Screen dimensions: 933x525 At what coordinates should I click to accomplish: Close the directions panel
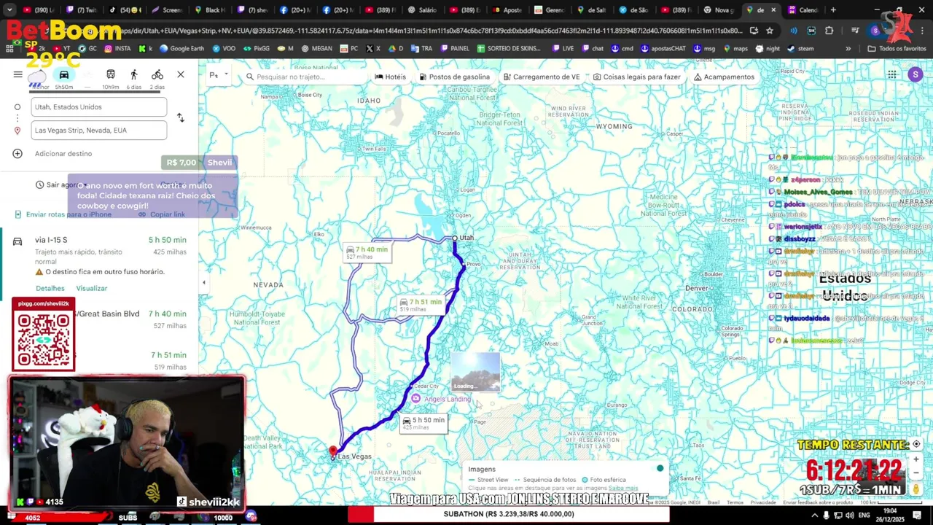(181, 74)
